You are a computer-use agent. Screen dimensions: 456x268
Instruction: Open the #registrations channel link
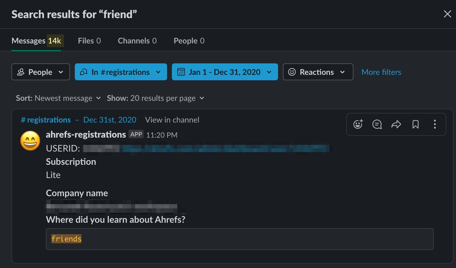pyautogui.click(x=46, y=120)
